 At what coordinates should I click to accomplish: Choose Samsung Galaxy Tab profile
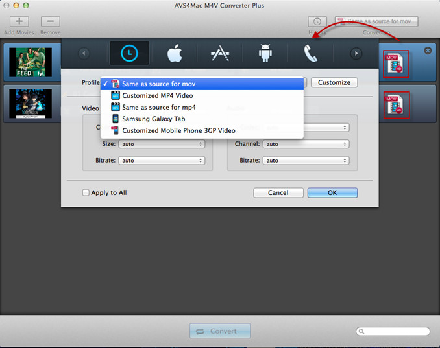tap(202, 119)
